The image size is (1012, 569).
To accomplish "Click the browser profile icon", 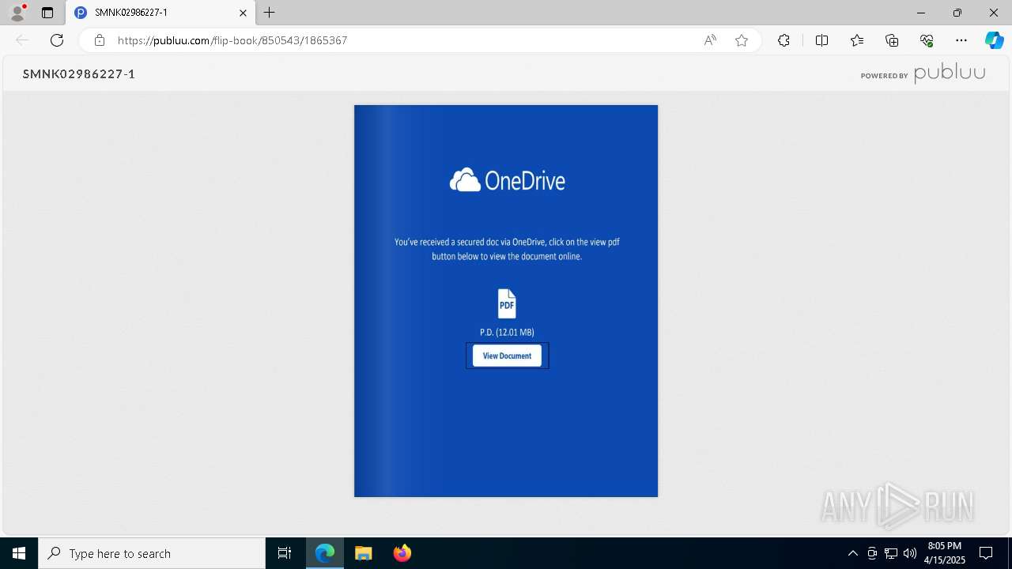I will click(17, 13).
